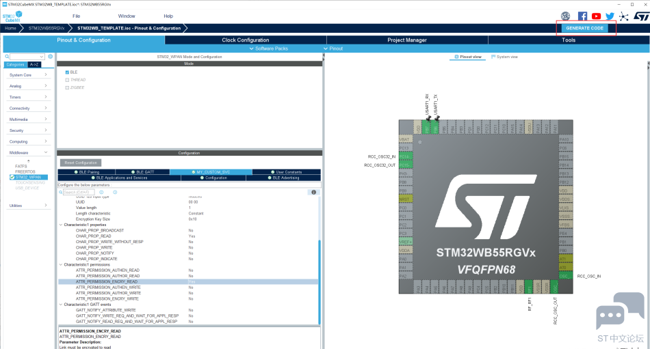Toggle the ZIGBEE mode checkbox
Screen dimensions: 650x349
(x=67, y=88)
